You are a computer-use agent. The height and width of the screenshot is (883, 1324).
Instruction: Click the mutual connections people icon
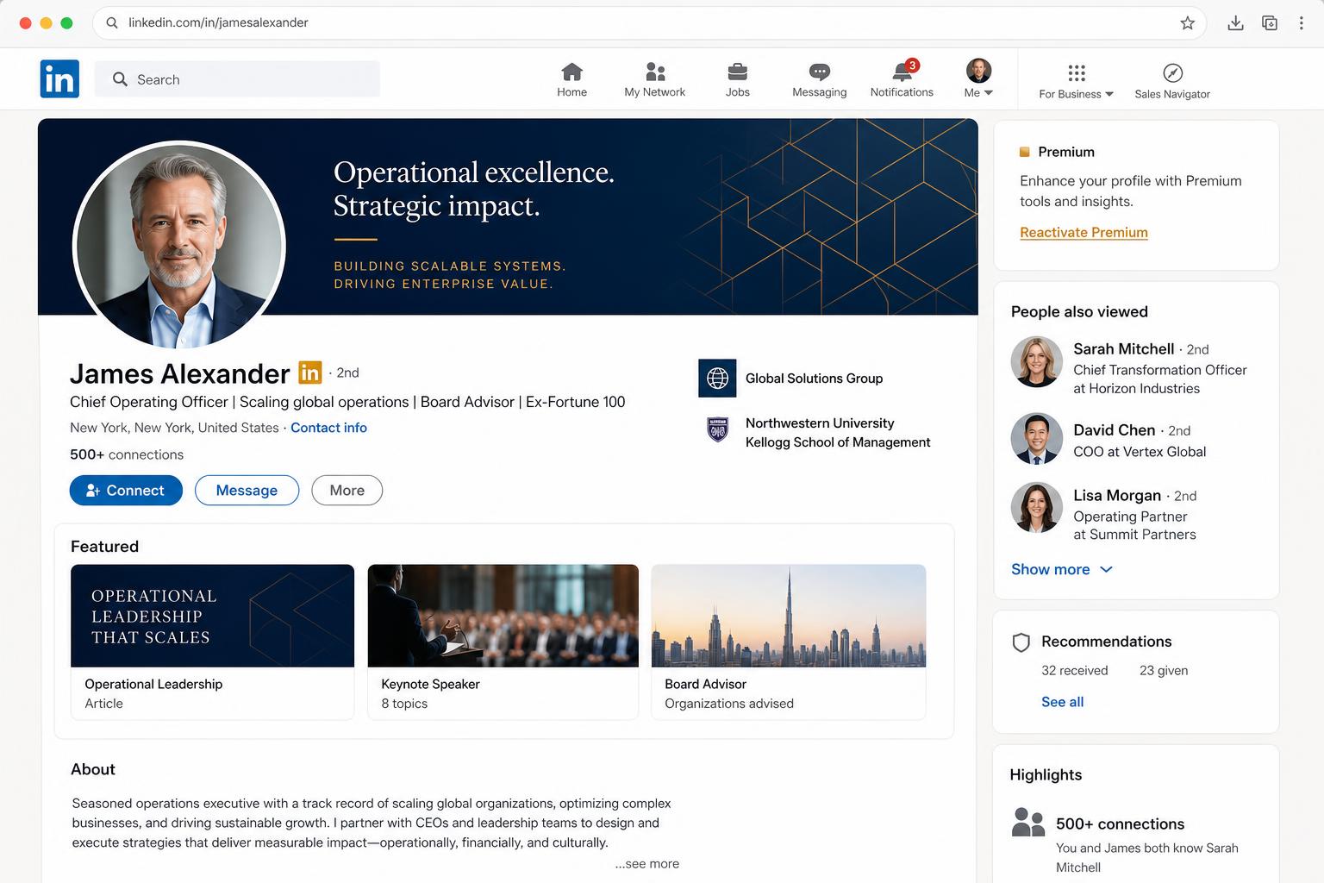[x=1027, y=823]
